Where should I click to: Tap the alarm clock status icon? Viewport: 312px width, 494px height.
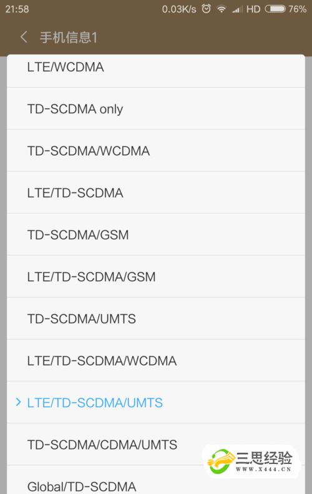[x=207, y=9]
